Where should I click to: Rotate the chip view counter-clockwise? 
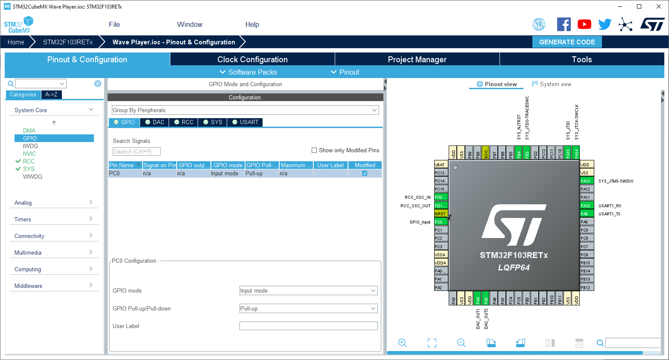pyautogui.click(x=520, y=343)
